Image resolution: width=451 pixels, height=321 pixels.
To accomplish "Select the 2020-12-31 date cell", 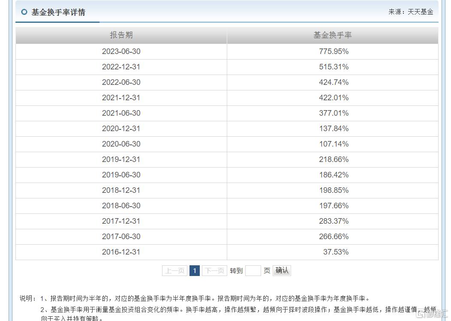I will (121, 129).
